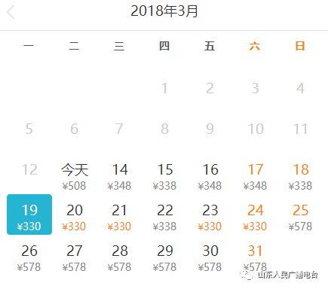Click disabled date 3
328x289 pixels.
[255, 88]
